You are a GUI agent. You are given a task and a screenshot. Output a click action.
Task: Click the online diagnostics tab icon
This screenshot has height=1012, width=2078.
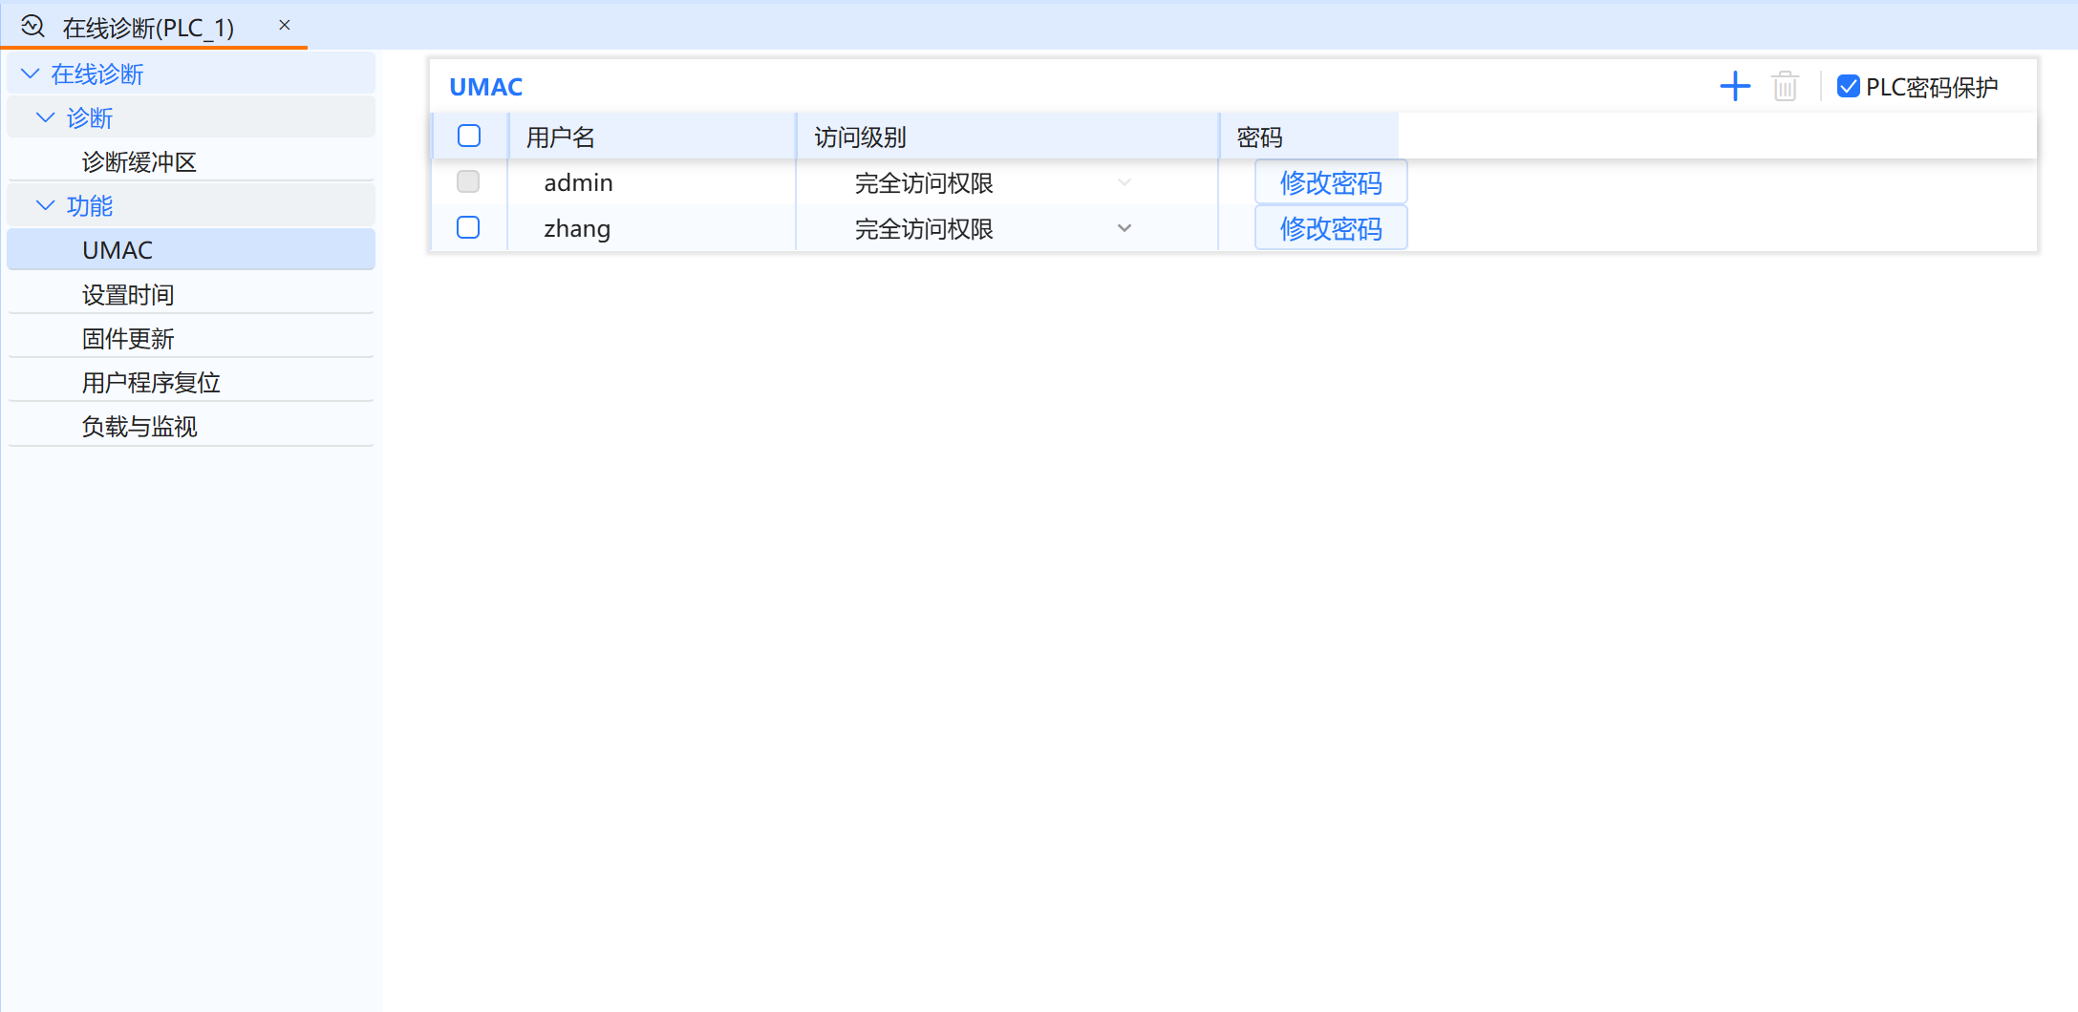tap(32, 27)
